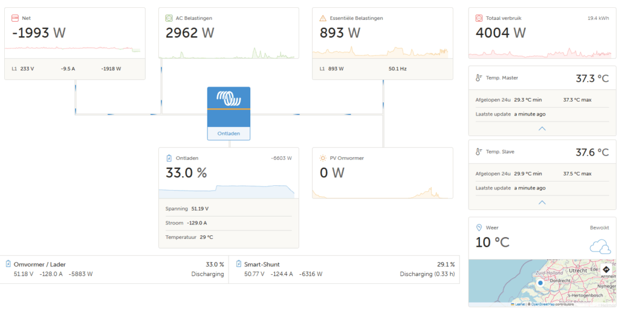
Task: Open directions with the map route icon
Action: coord(606,268)
